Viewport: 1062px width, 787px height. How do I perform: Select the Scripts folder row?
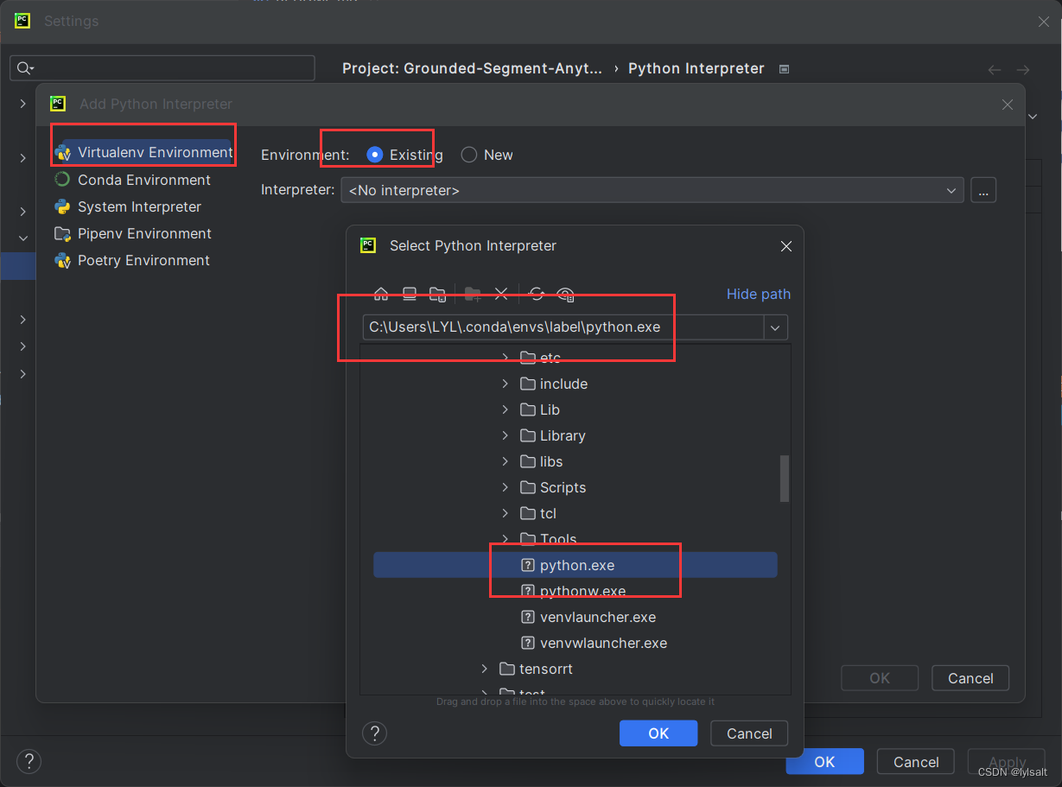[x=576, y=487]
